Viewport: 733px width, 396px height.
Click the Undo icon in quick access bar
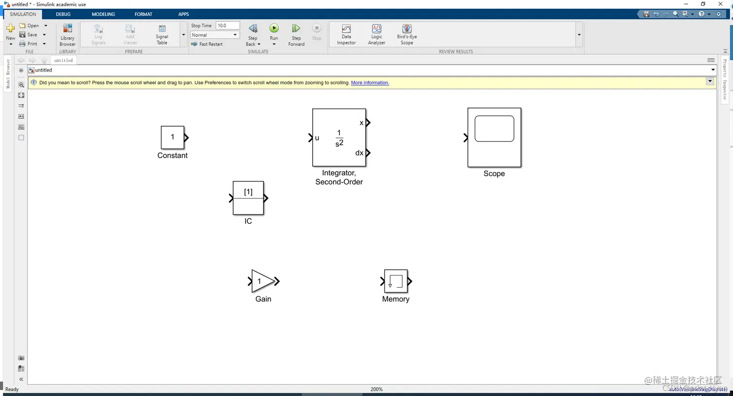656,14
